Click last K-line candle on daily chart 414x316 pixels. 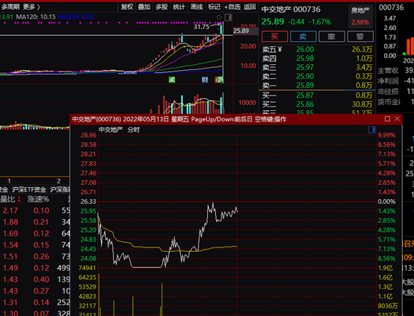point(223,37)
